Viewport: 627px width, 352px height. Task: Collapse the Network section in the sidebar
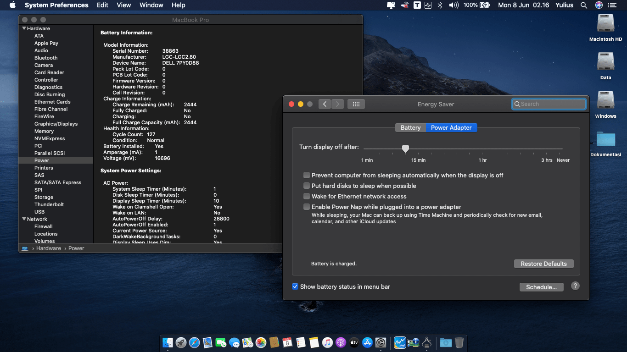[x=24, y=219]
